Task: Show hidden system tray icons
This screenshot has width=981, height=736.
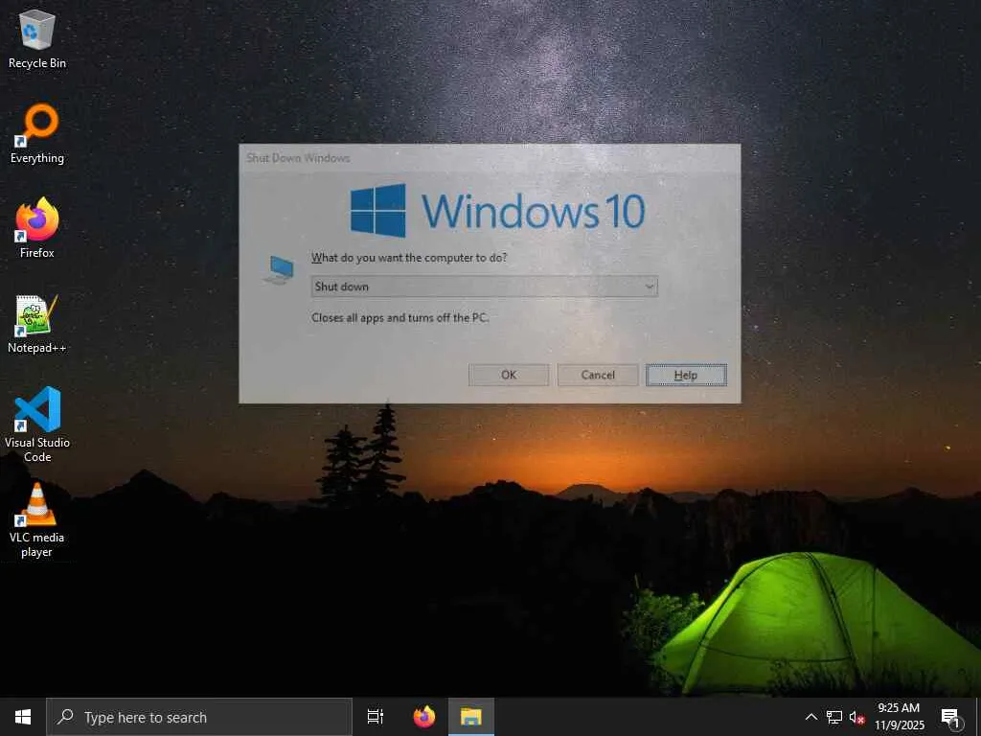Action: [x=810, y=717]
